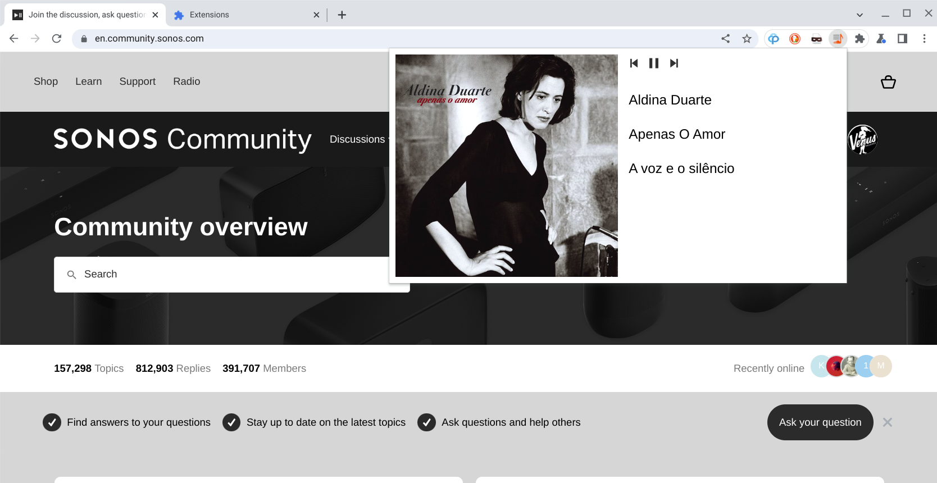
Task: Click the Ask questions and help others checkmark
Action: tap(426, 422)
